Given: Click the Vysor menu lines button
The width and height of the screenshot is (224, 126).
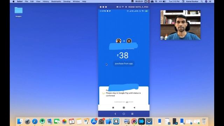Looking at the screenshot, I should [132, 114].
